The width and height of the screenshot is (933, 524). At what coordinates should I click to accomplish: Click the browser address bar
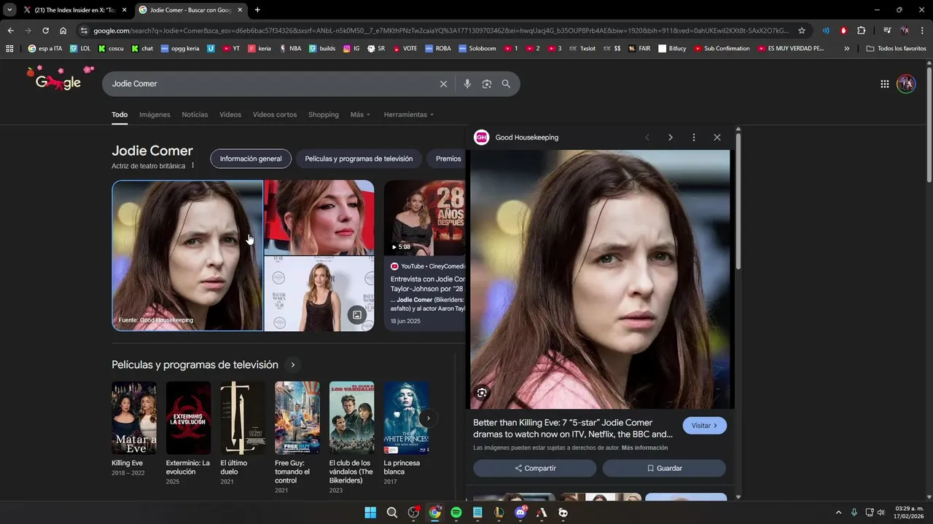tap(440, 31)
